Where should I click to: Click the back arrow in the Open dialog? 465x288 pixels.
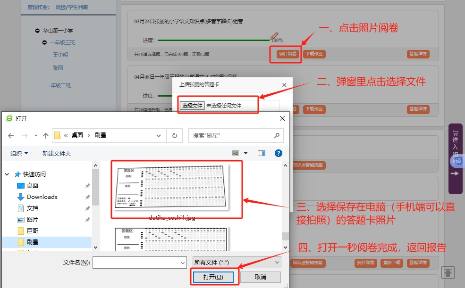(11, 136)
